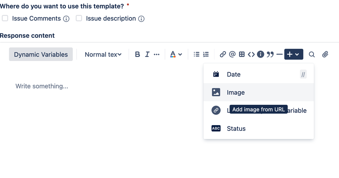This screenshot has width=339, height=178.
Task: Toggle bold text formatting
Action: tap(137, 54)
